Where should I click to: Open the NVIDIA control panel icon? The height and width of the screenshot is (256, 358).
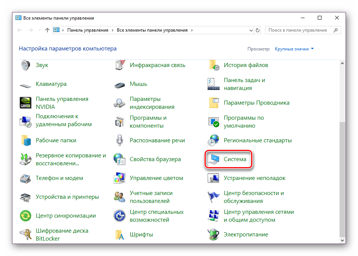[25, 103]
